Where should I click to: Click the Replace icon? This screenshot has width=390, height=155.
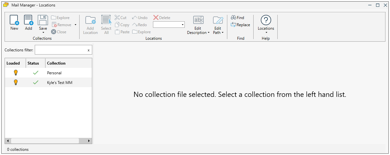tap(233, 25)
